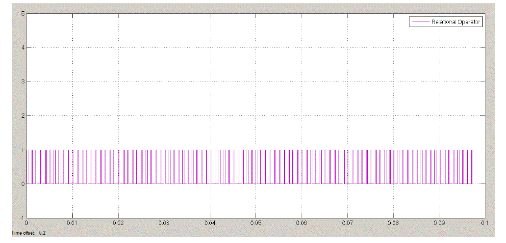This screenshot has width=506, height=243.
Task: Click the y-axis tick label 2
Action: pos(23,116)
